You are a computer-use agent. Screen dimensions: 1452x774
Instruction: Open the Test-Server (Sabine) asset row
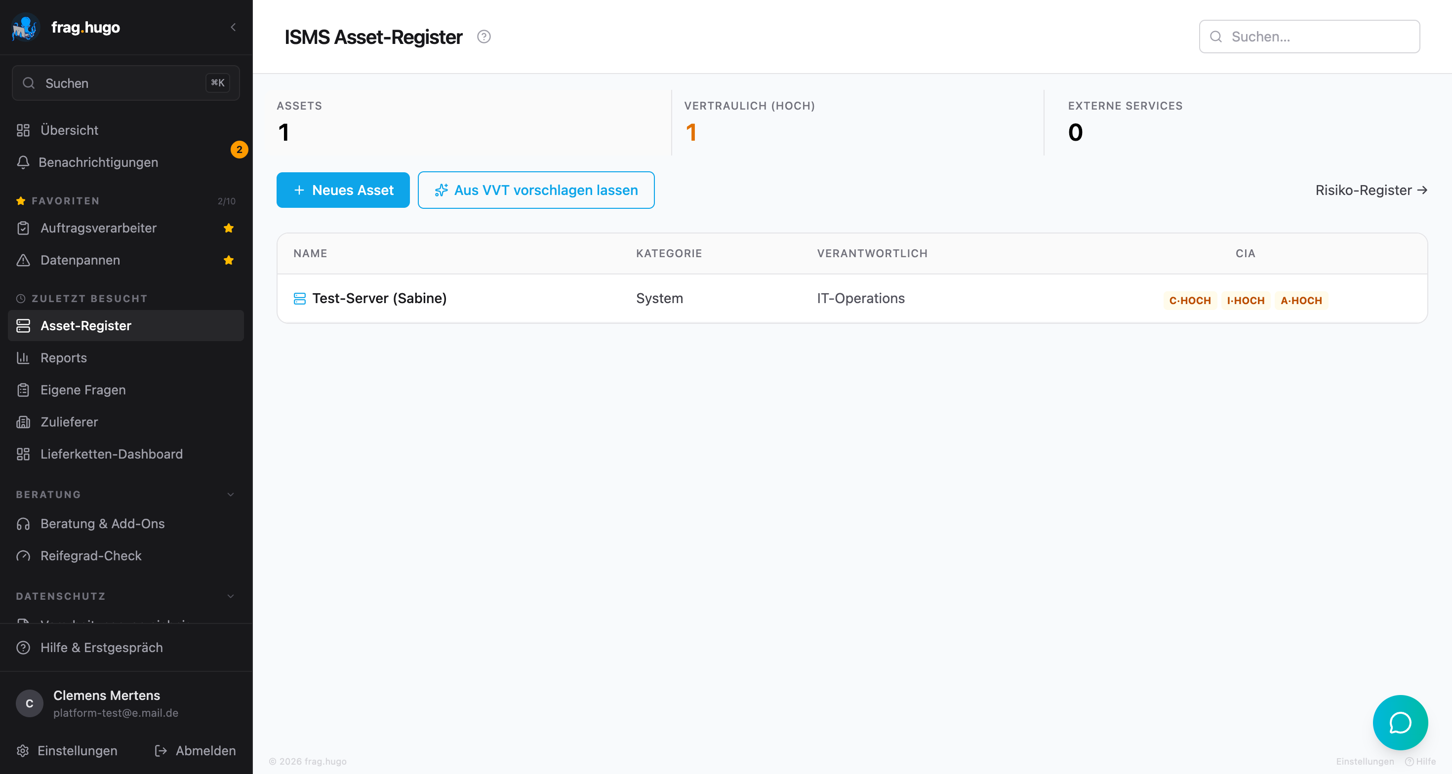(852, 299)
